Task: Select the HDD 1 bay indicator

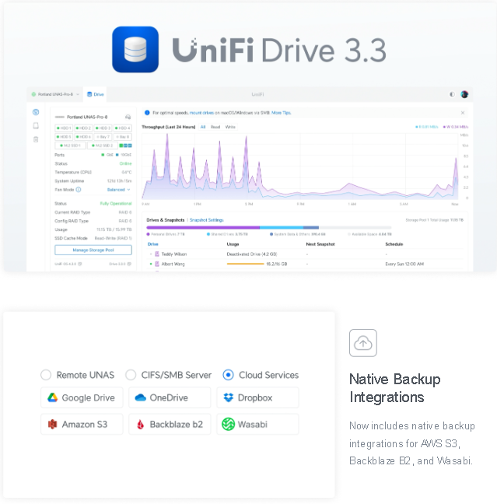Action: pyautogui.click(x=64, y=128)
